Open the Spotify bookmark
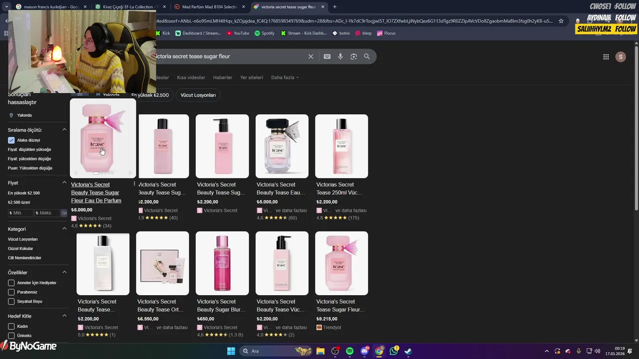 coord(265,33)
